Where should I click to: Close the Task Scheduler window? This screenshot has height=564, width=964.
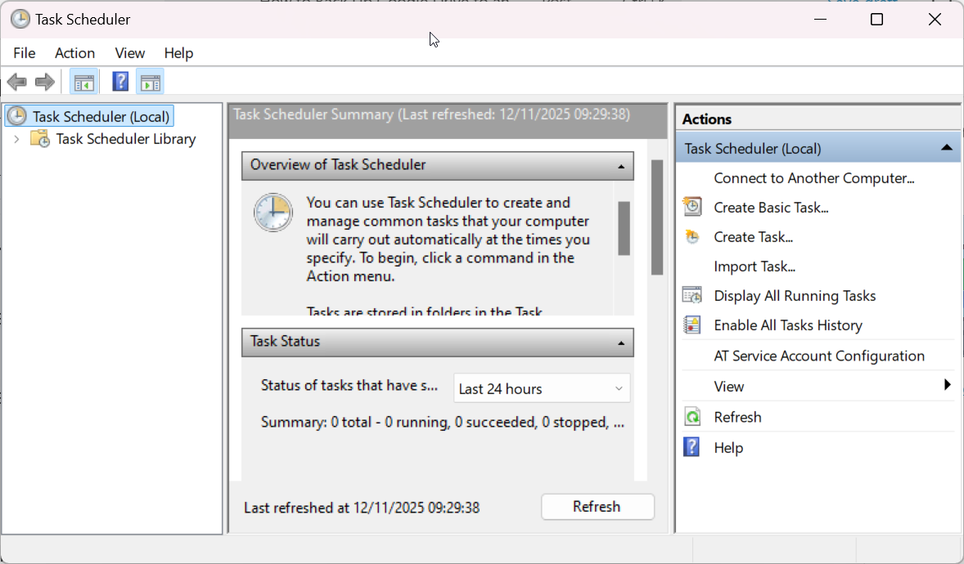coord(935,19)
